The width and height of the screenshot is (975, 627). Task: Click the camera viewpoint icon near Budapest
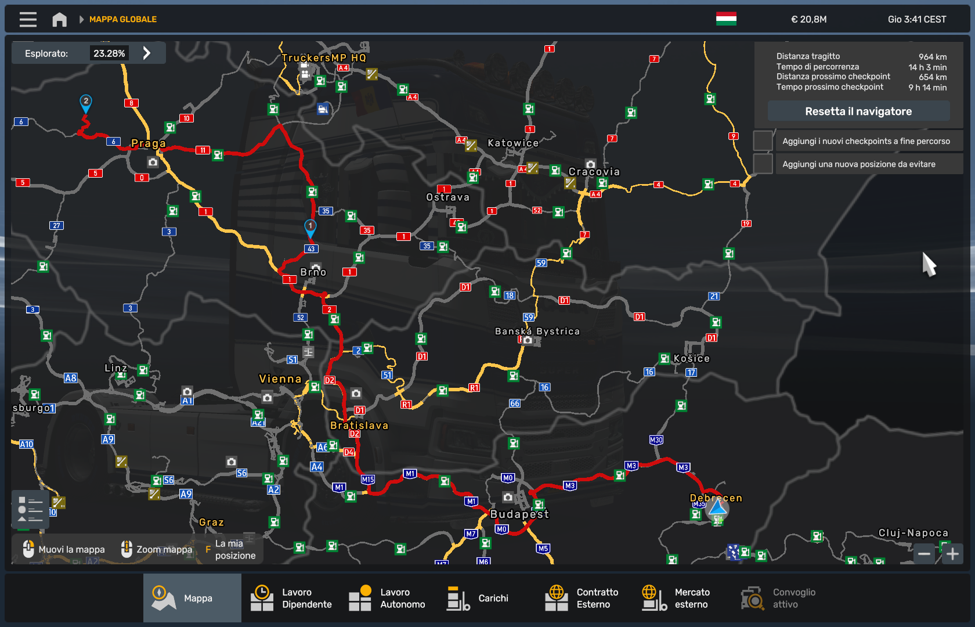pyautogui.click(x=508, y=498)
